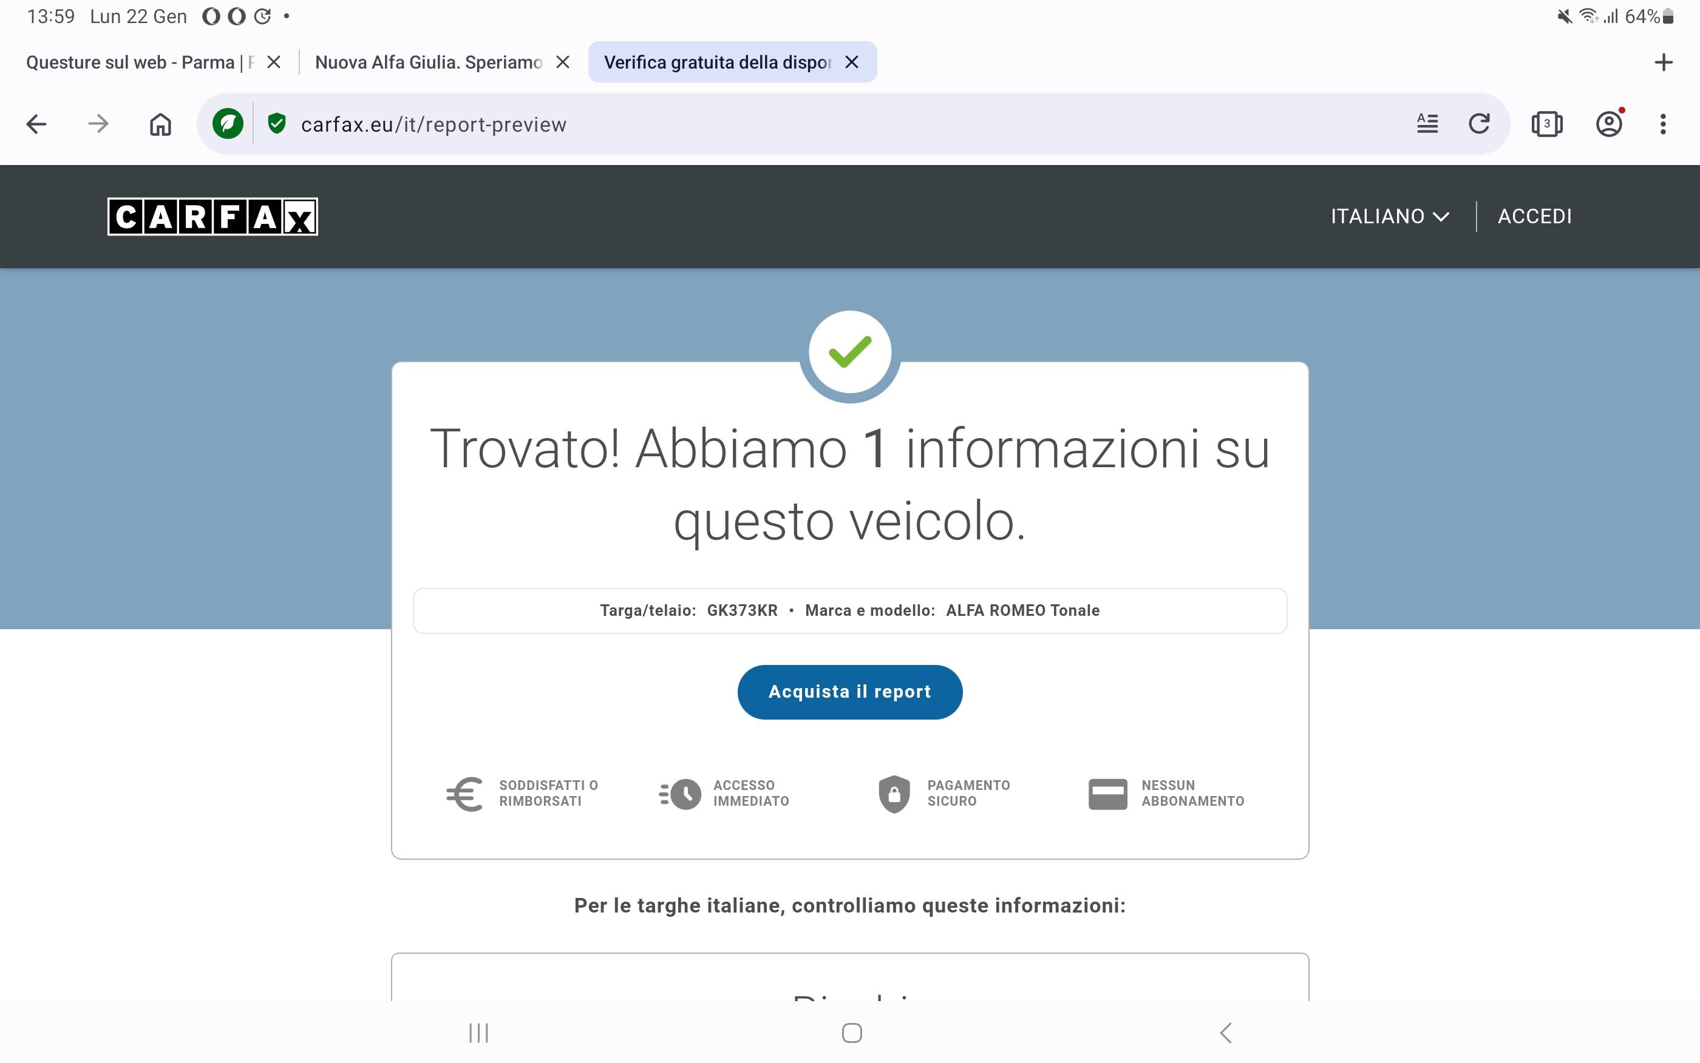Click the ACCESSO IMMEDIATO label
The image size is (1700, 1063).
click(751, 793)
